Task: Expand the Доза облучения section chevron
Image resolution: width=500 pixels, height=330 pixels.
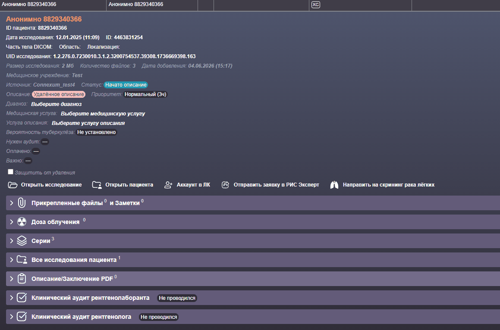Action: 12,222
